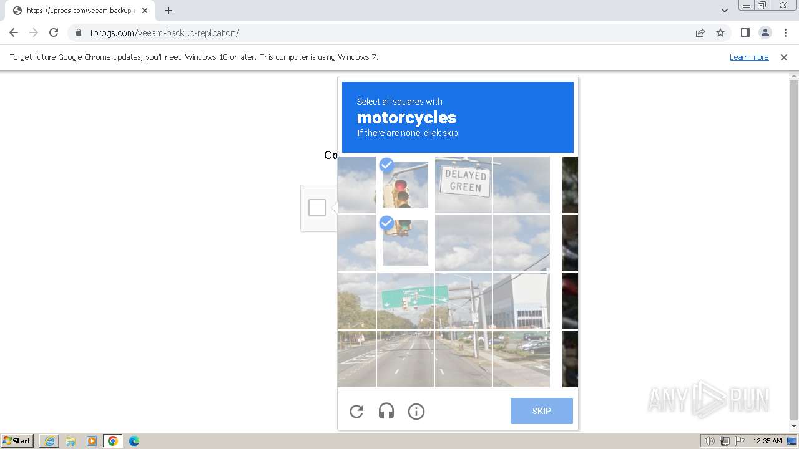799x449 pixels.
Task: Open media player from taskbar
Action: coord(92,441)
